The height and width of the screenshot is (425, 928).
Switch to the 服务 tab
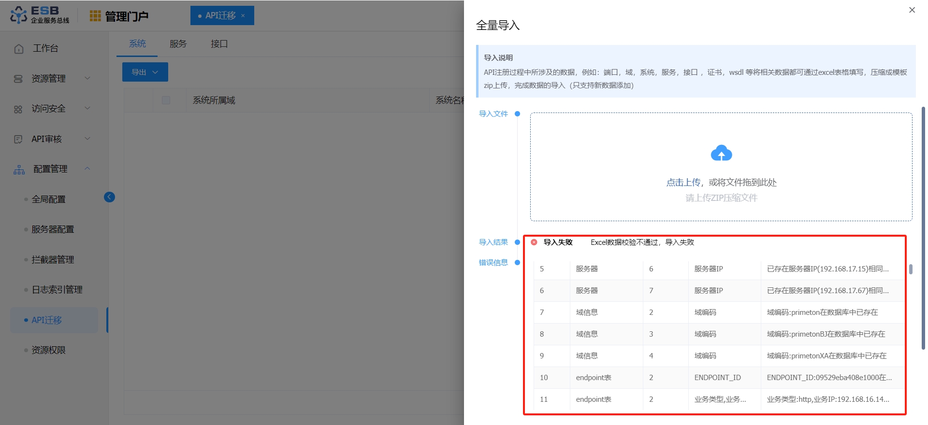(x=178, y=44)
